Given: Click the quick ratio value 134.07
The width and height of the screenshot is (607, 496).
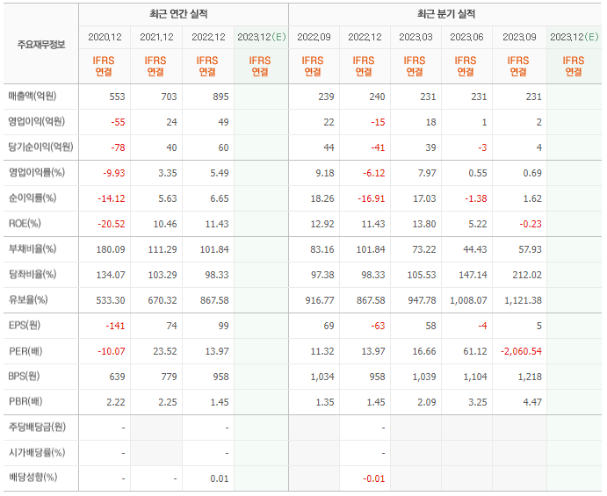Looking at the screenshot, I should coord(111,276).
